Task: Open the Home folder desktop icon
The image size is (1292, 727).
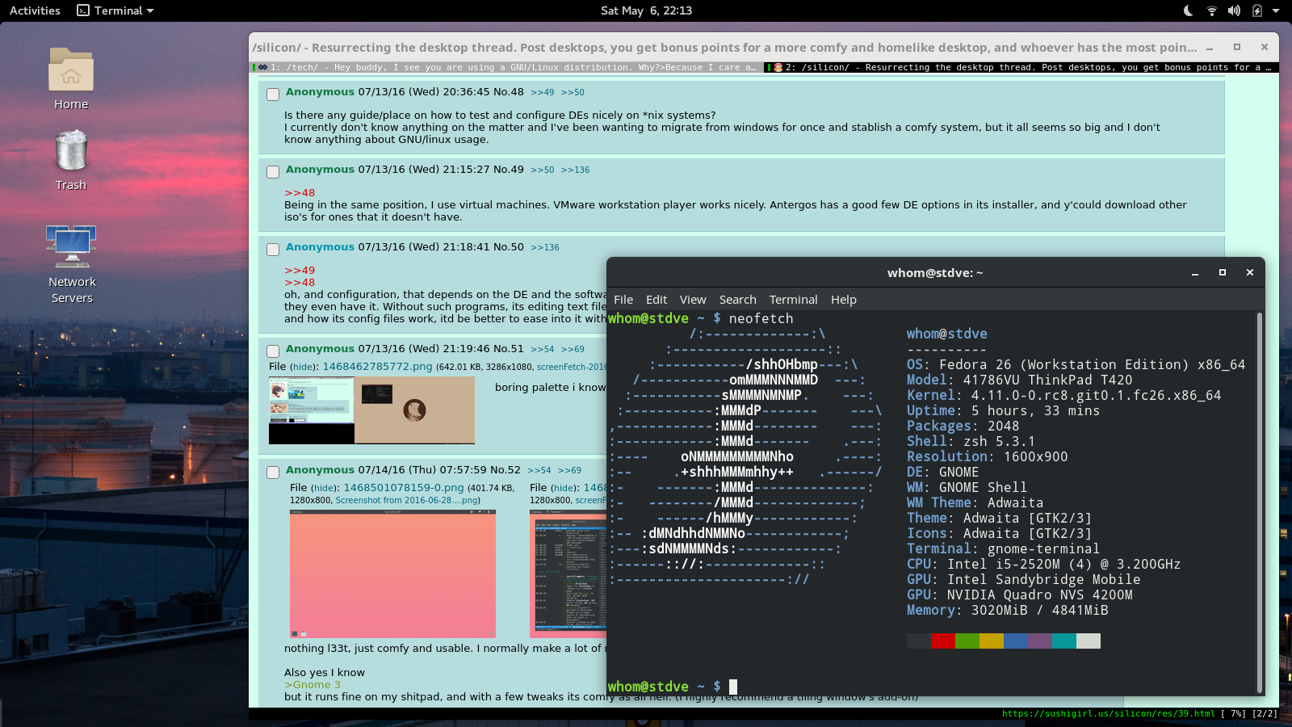Action: (71, 73)
